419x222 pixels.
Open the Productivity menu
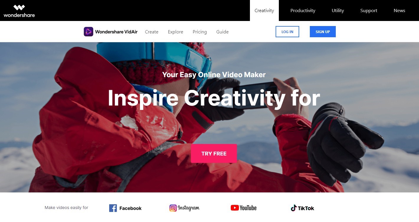coord(303,10)
